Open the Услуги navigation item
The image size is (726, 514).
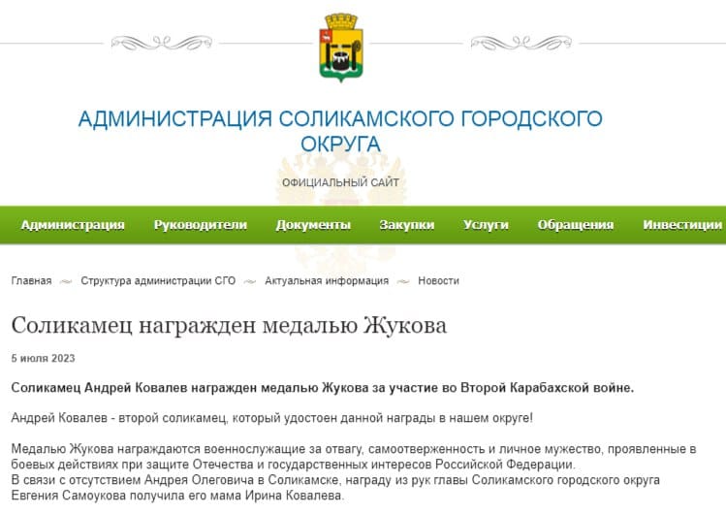(486, 225)
